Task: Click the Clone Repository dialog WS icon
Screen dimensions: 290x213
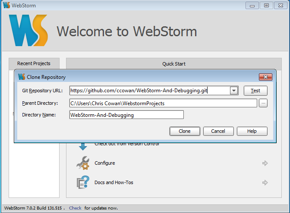Action: click(x=22, y=77)
